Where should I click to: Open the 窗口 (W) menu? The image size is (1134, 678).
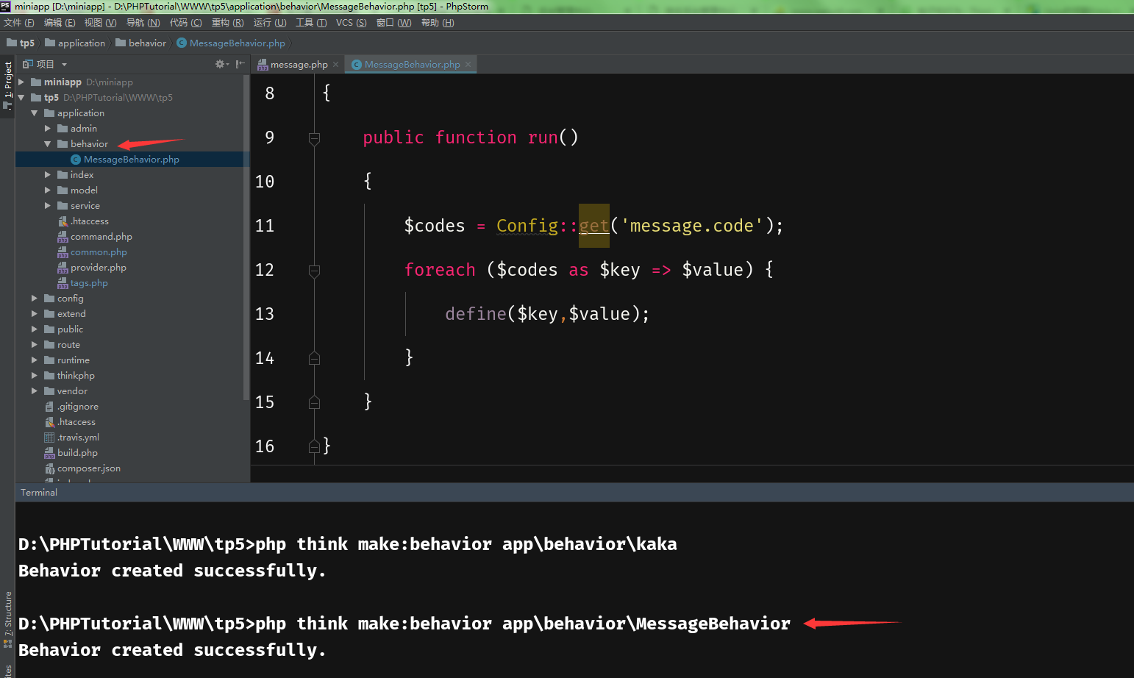393,23
